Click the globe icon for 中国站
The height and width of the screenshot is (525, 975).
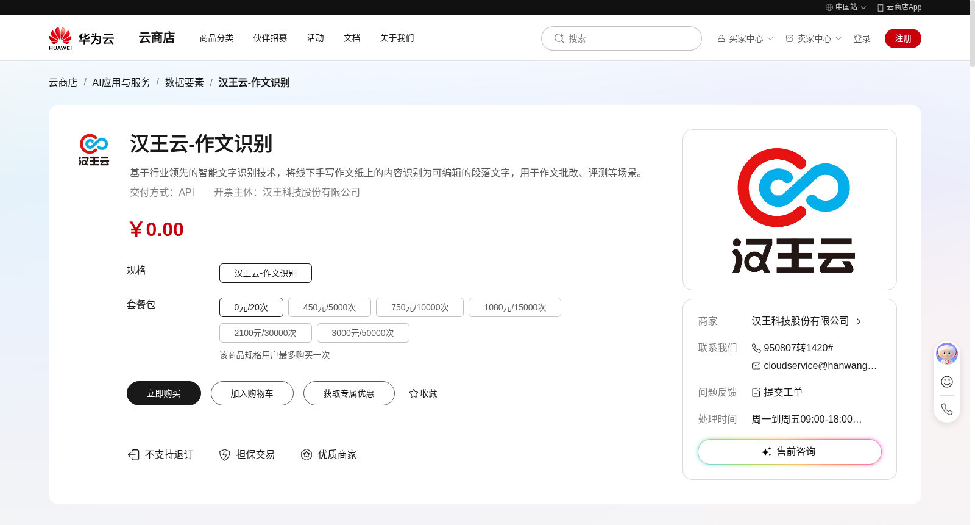pos(829,7)
